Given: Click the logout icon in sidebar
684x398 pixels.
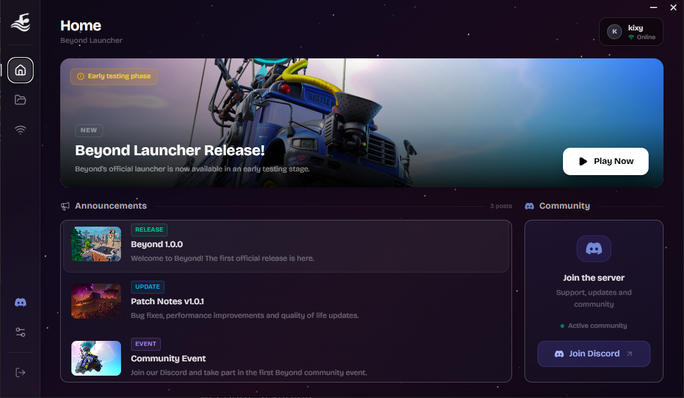Looking at the screenshot, I should tap(20, 373).
